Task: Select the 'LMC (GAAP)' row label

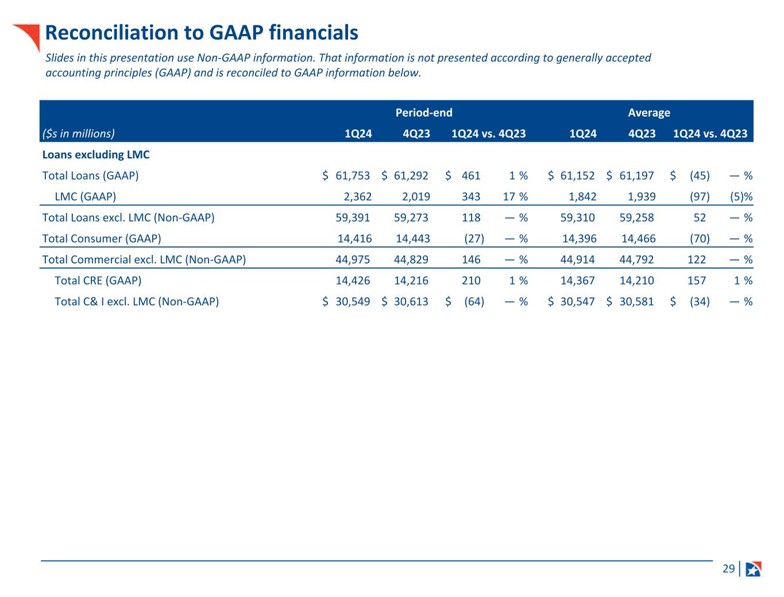Action: [x=85, y=196]
